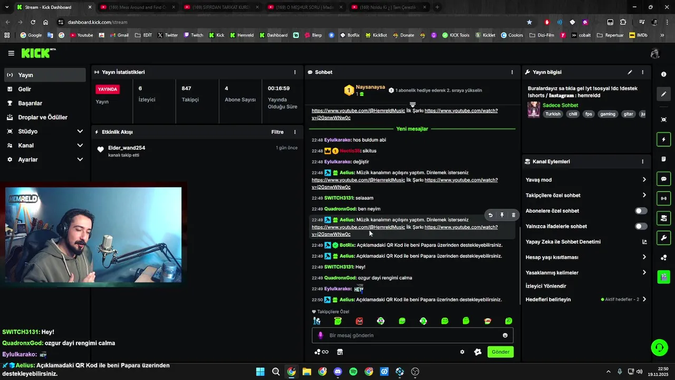This screenshot has height=380, width=675.
Task: Select Droplar ve Ödüller in sidebar
Action: tap(45, 117)
